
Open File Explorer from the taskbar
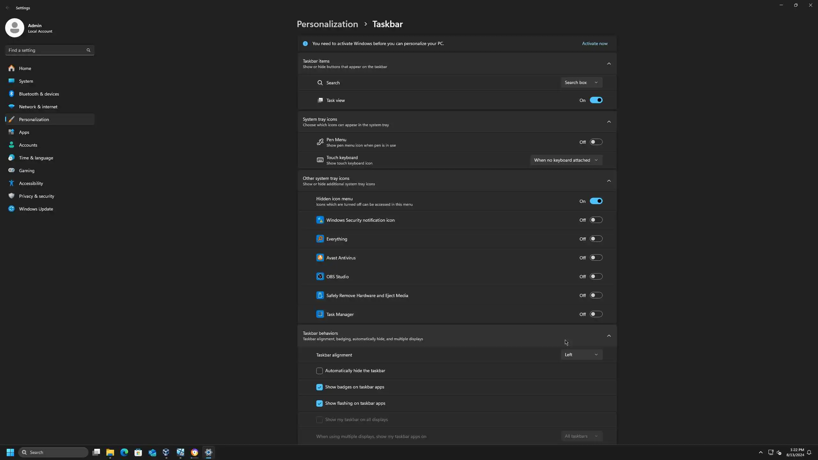pyautogui.click(x=110, y=452)
